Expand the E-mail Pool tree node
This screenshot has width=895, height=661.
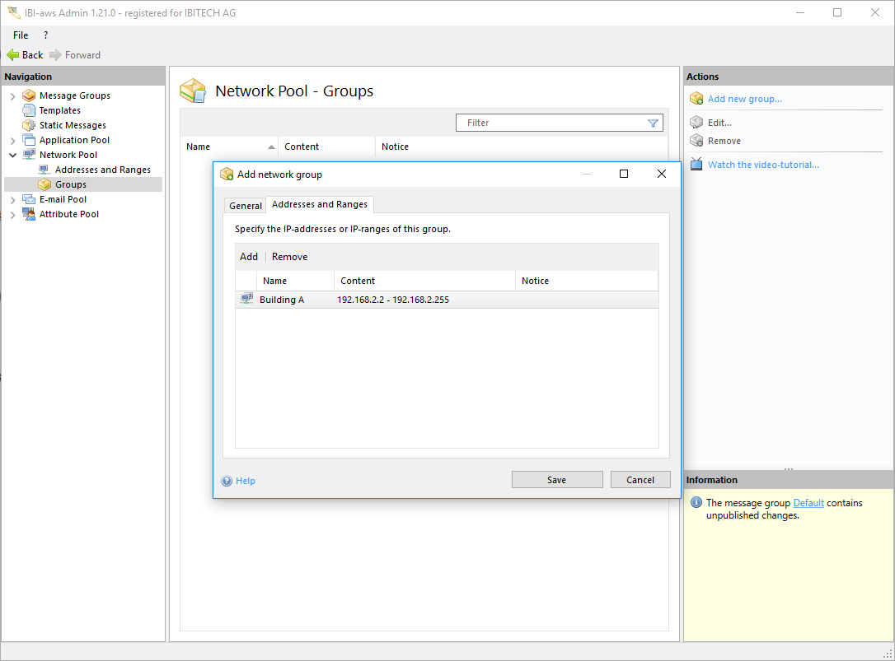click(x=12, y=200)
